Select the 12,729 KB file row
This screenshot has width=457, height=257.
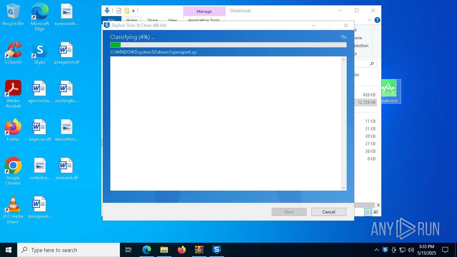pyautogui.click(x=366, y=102)
